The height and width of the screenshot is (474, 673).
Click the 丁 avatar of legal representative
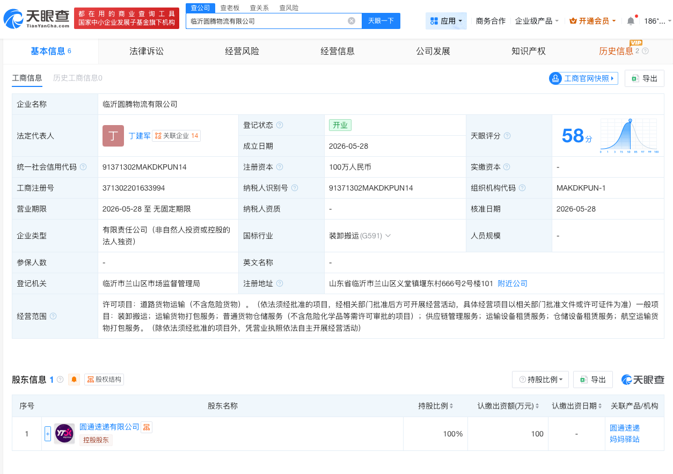coord(113,136)
